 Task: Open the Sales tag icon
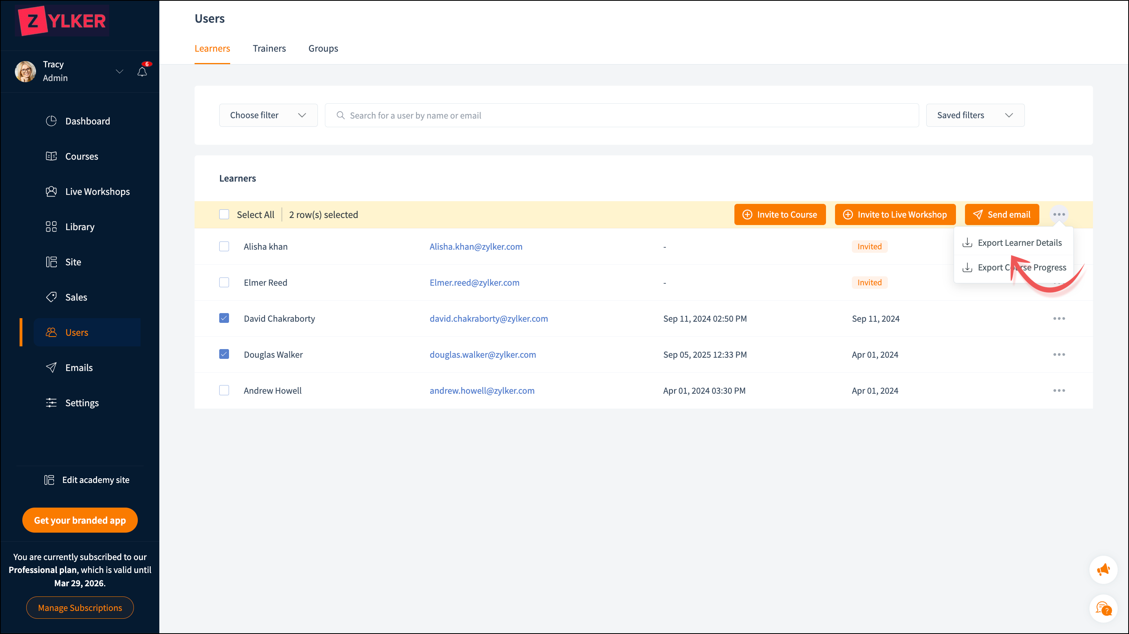coord(51,297)
